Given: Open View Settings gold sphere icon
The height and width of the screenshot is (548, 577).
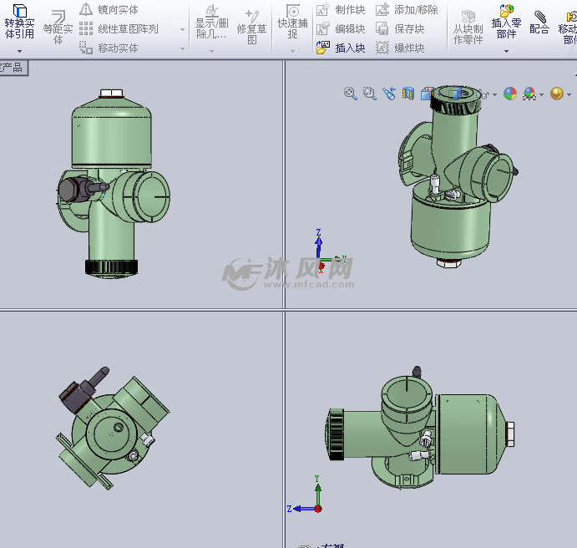Looking at the screenshot, I should (x=557, y=94).
